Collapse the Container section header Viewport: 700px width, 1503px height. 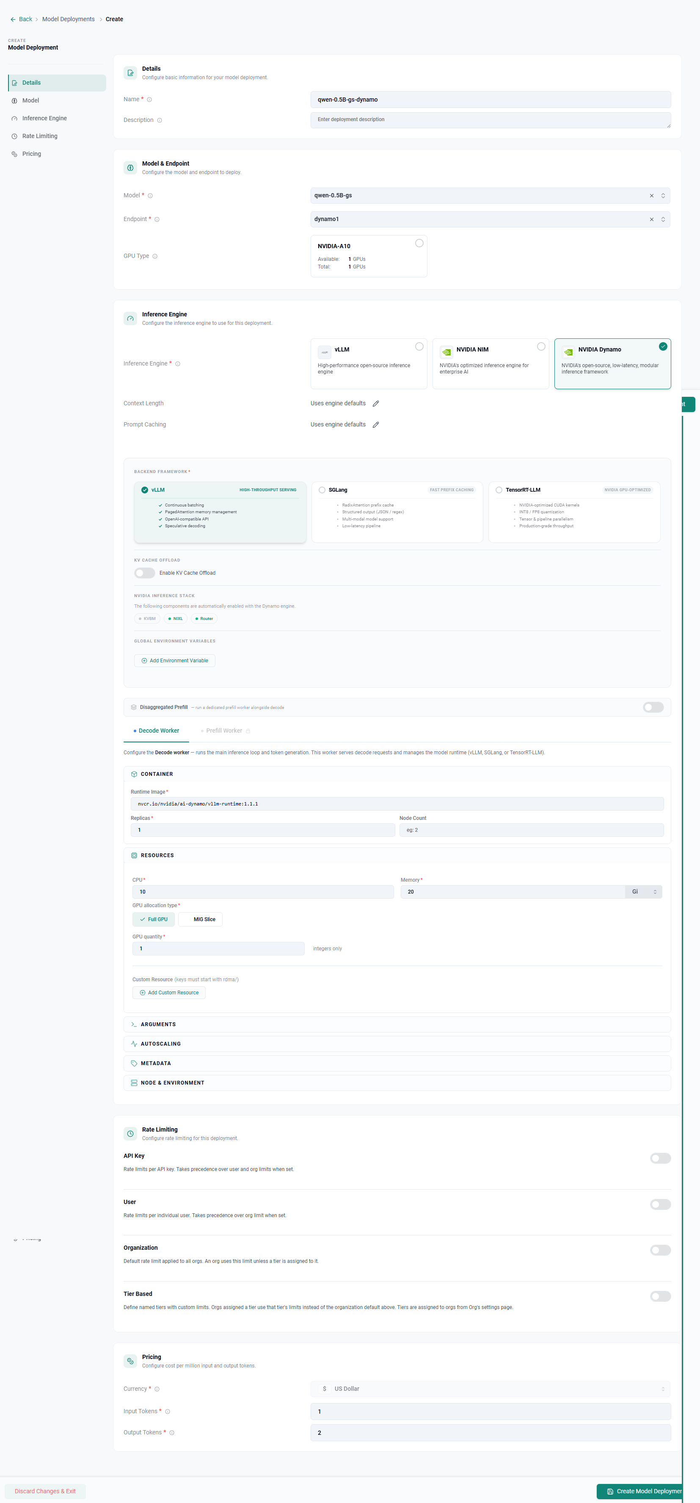(x=397, y=774)
